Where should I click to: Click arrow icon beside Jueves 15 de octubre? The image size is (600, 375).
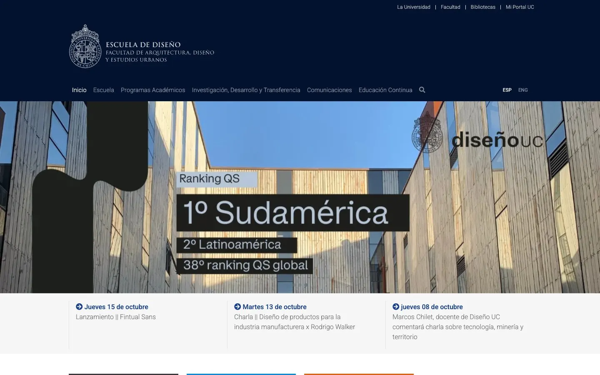(x=79, y=307)
